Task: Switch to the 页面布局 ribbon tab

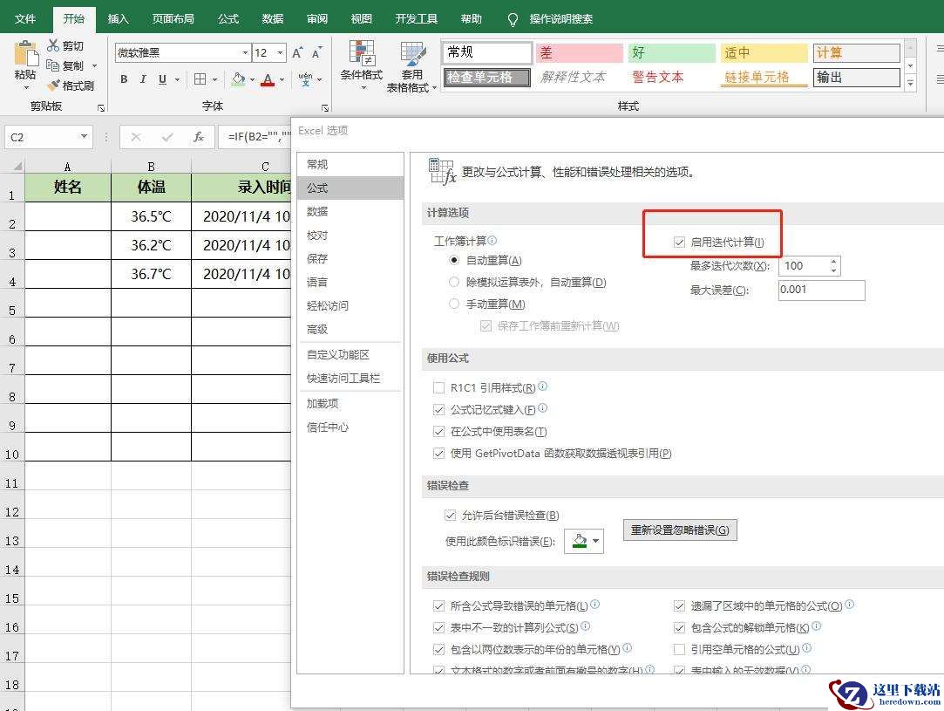Action: (173, 18)
